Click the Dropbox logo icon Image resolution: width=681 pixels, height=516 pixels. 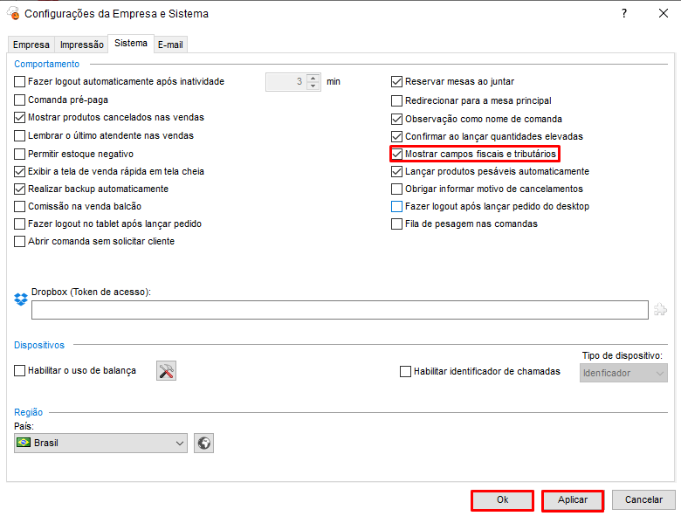coord(21,299)
